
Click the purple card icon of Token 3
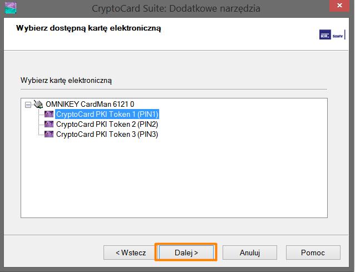click(49, 134)
